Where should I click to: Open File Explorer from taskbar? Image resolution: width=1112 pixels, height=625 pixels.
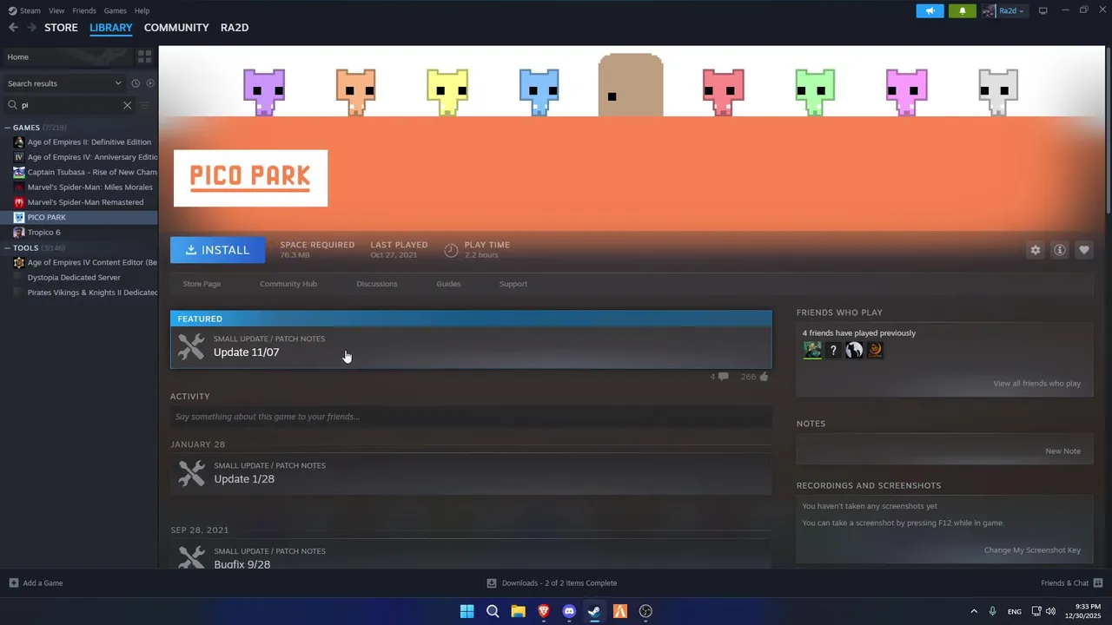coord(518,611)
